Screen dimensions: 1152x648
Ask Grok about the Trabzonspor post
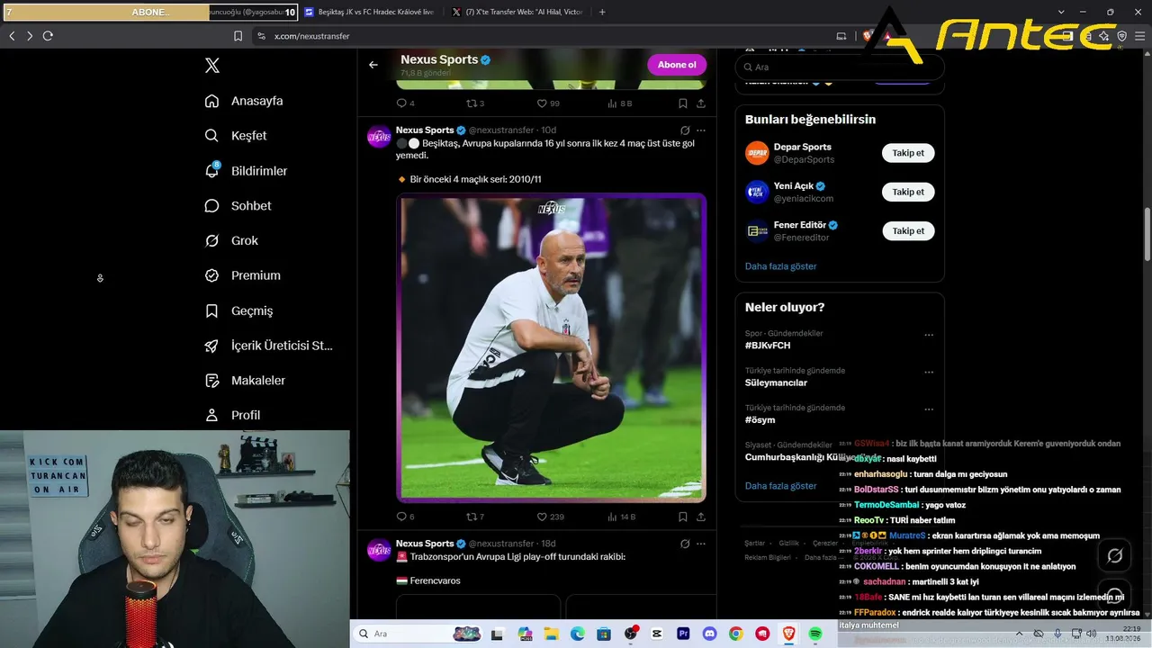pos(685,544)
